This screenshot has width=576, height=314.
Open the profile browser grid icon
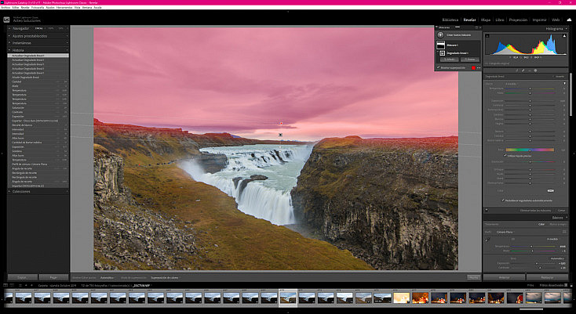coord(564,232)
